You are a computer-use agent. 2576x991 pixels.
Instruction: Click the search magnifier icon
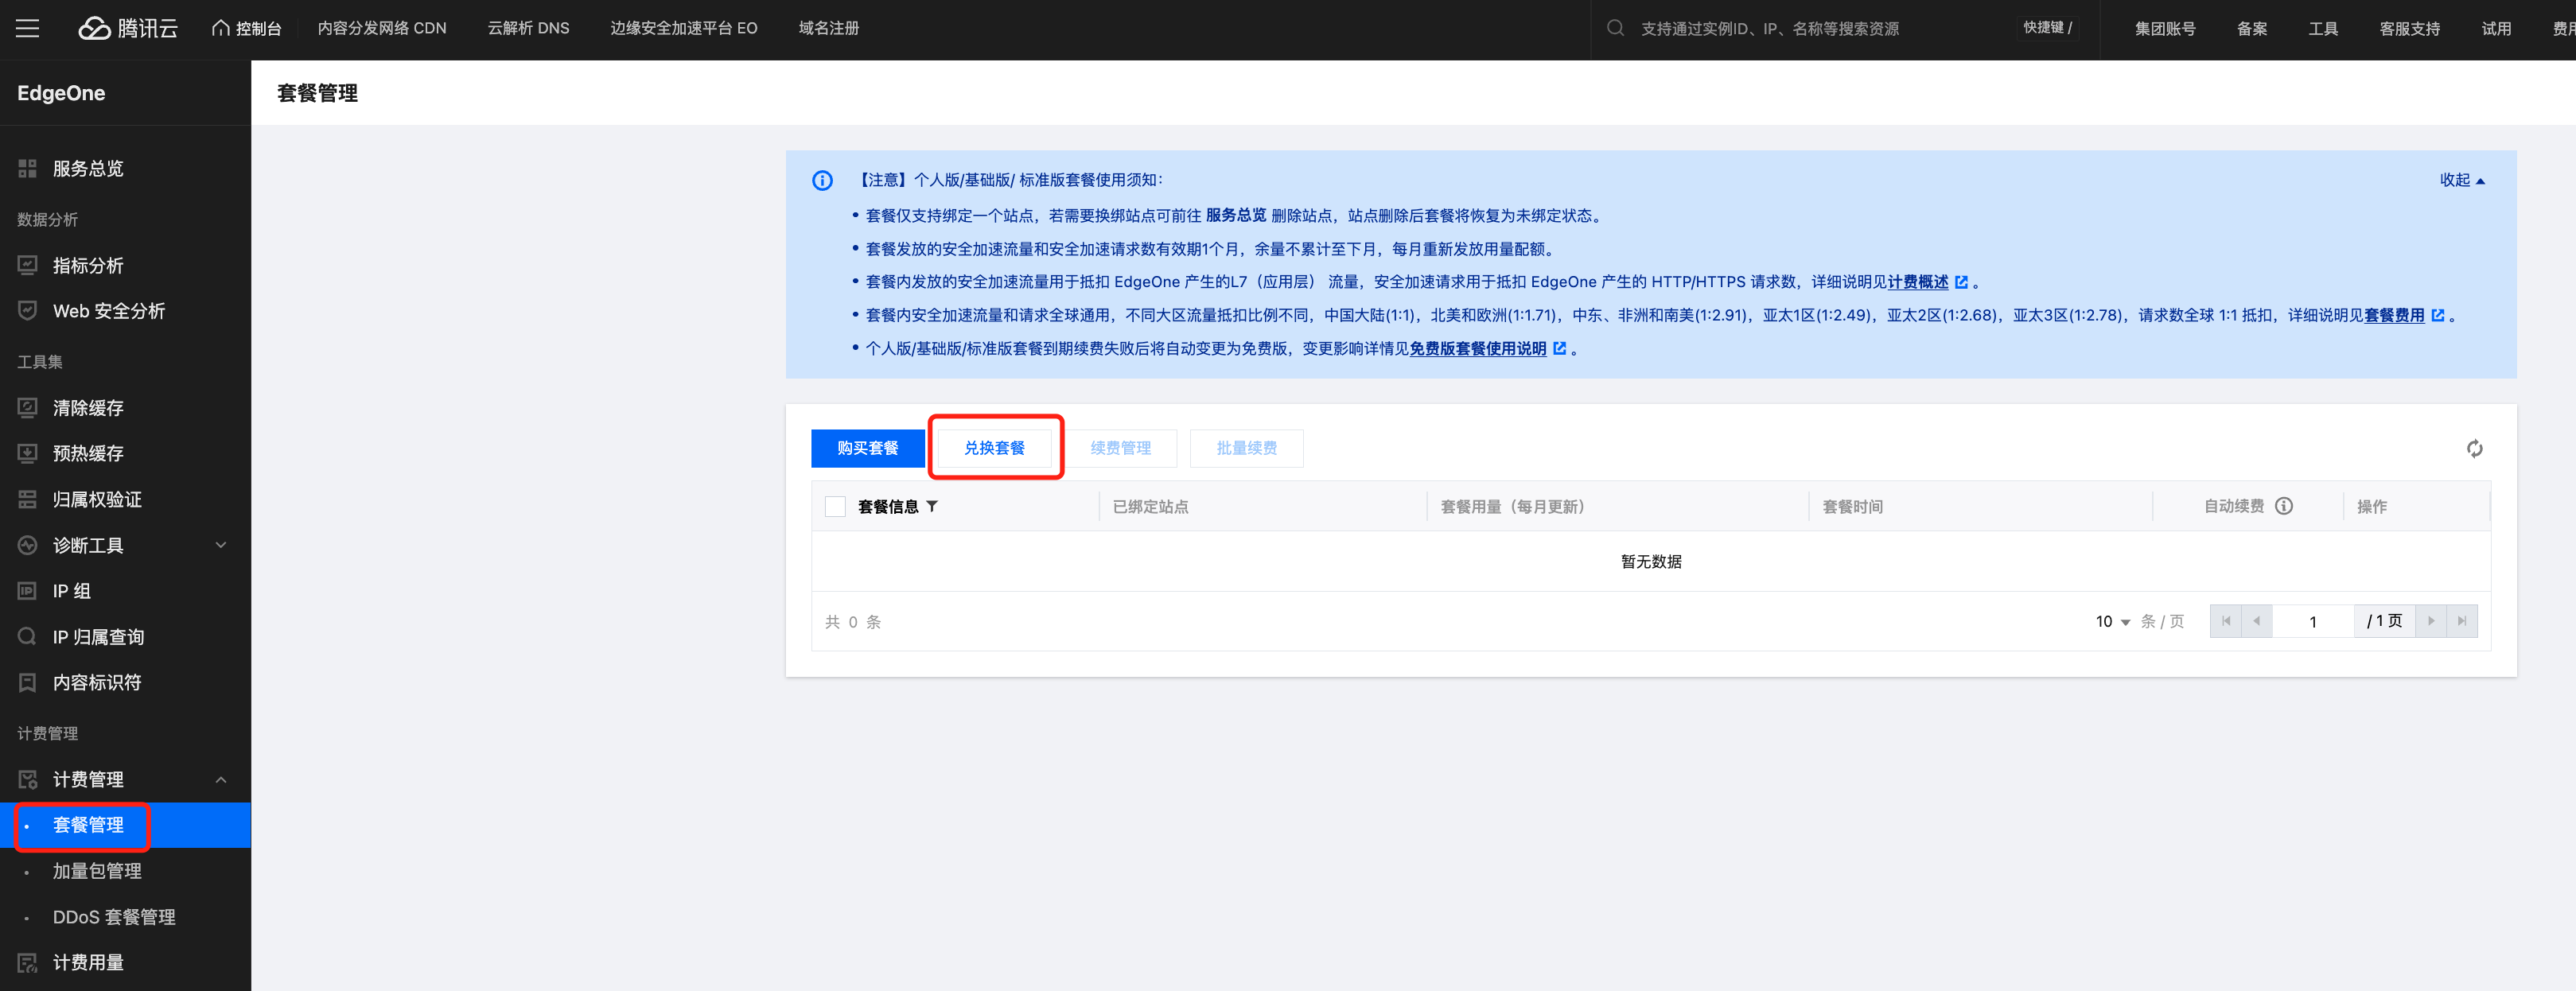tap(1615, 28)
